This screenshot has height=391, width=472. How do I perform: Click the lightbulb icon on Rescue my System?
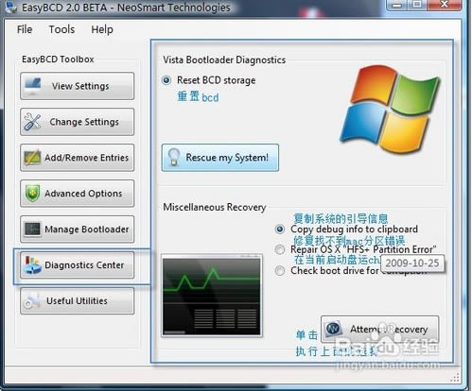click(x=173, y=157)
